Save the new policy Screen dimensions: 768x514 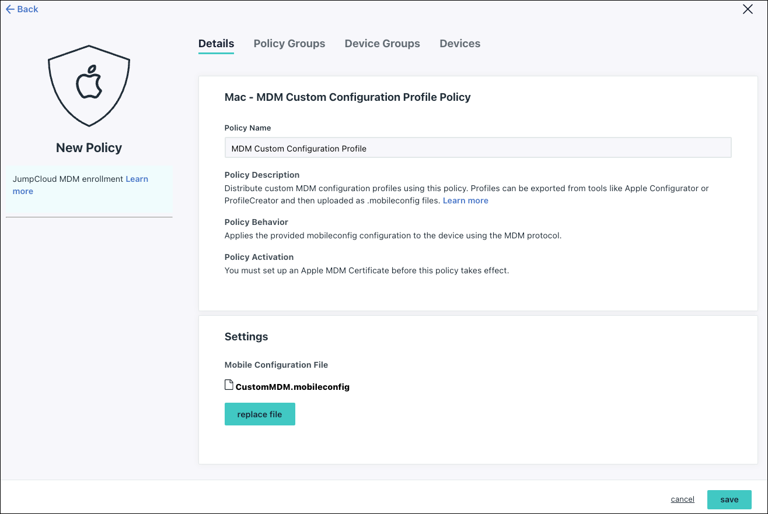[729, 499]
